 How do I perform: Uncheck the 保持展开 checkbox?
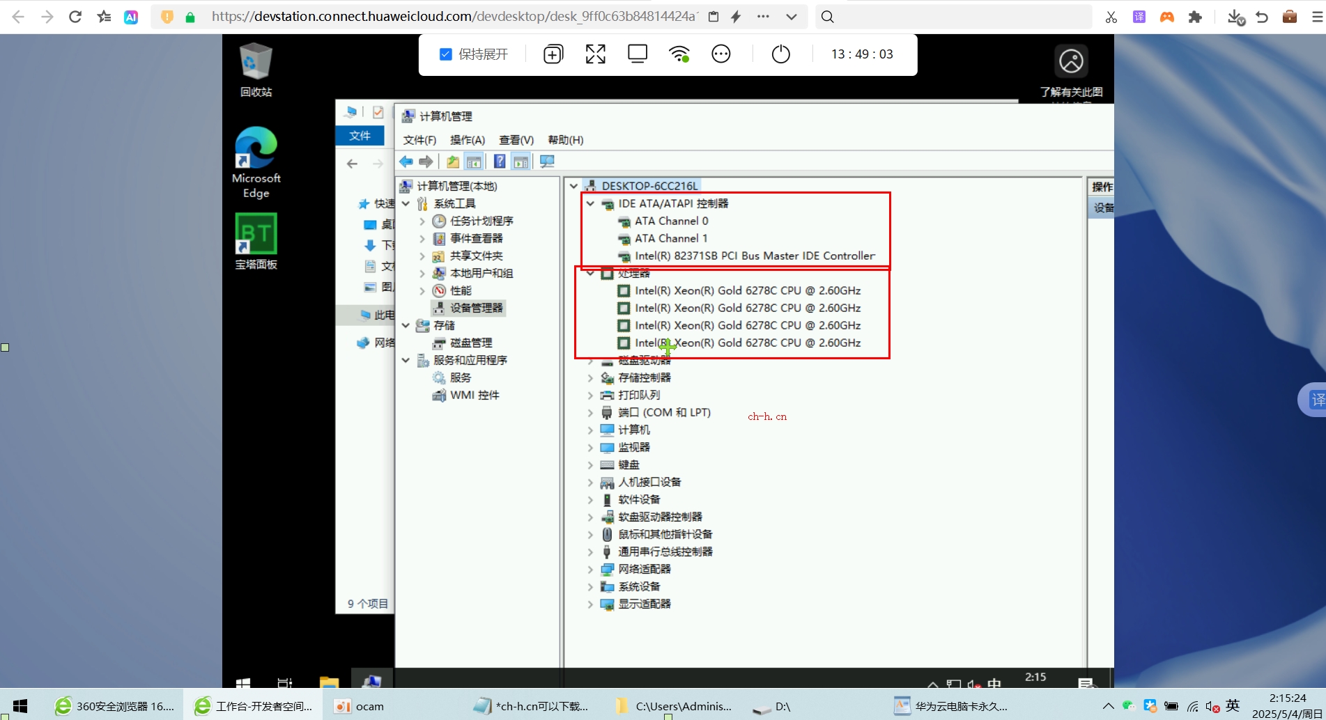tap(446, 54)
